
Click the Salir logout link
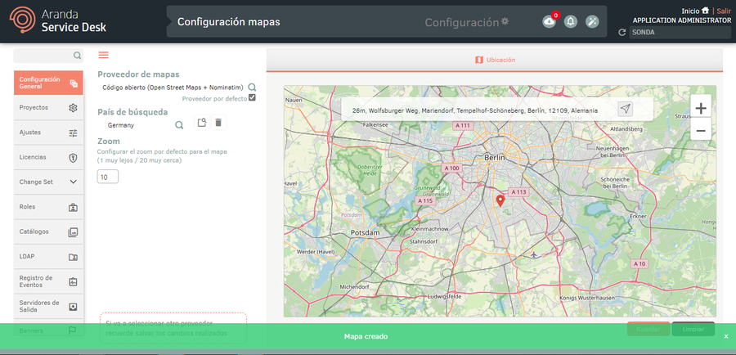point(724,11)
